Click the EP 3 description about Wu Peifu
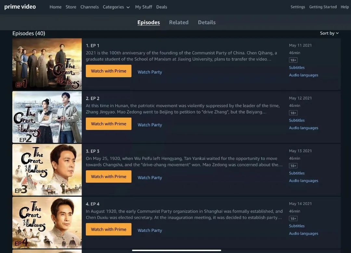Viewport: 351px width, 253px height. point(184,162)
